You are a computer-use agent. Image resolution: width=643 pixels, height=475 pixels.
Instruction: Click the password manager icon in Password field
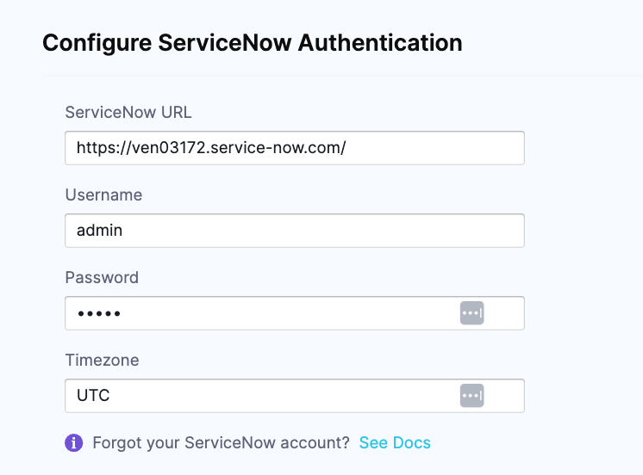[x=471, y=313]
